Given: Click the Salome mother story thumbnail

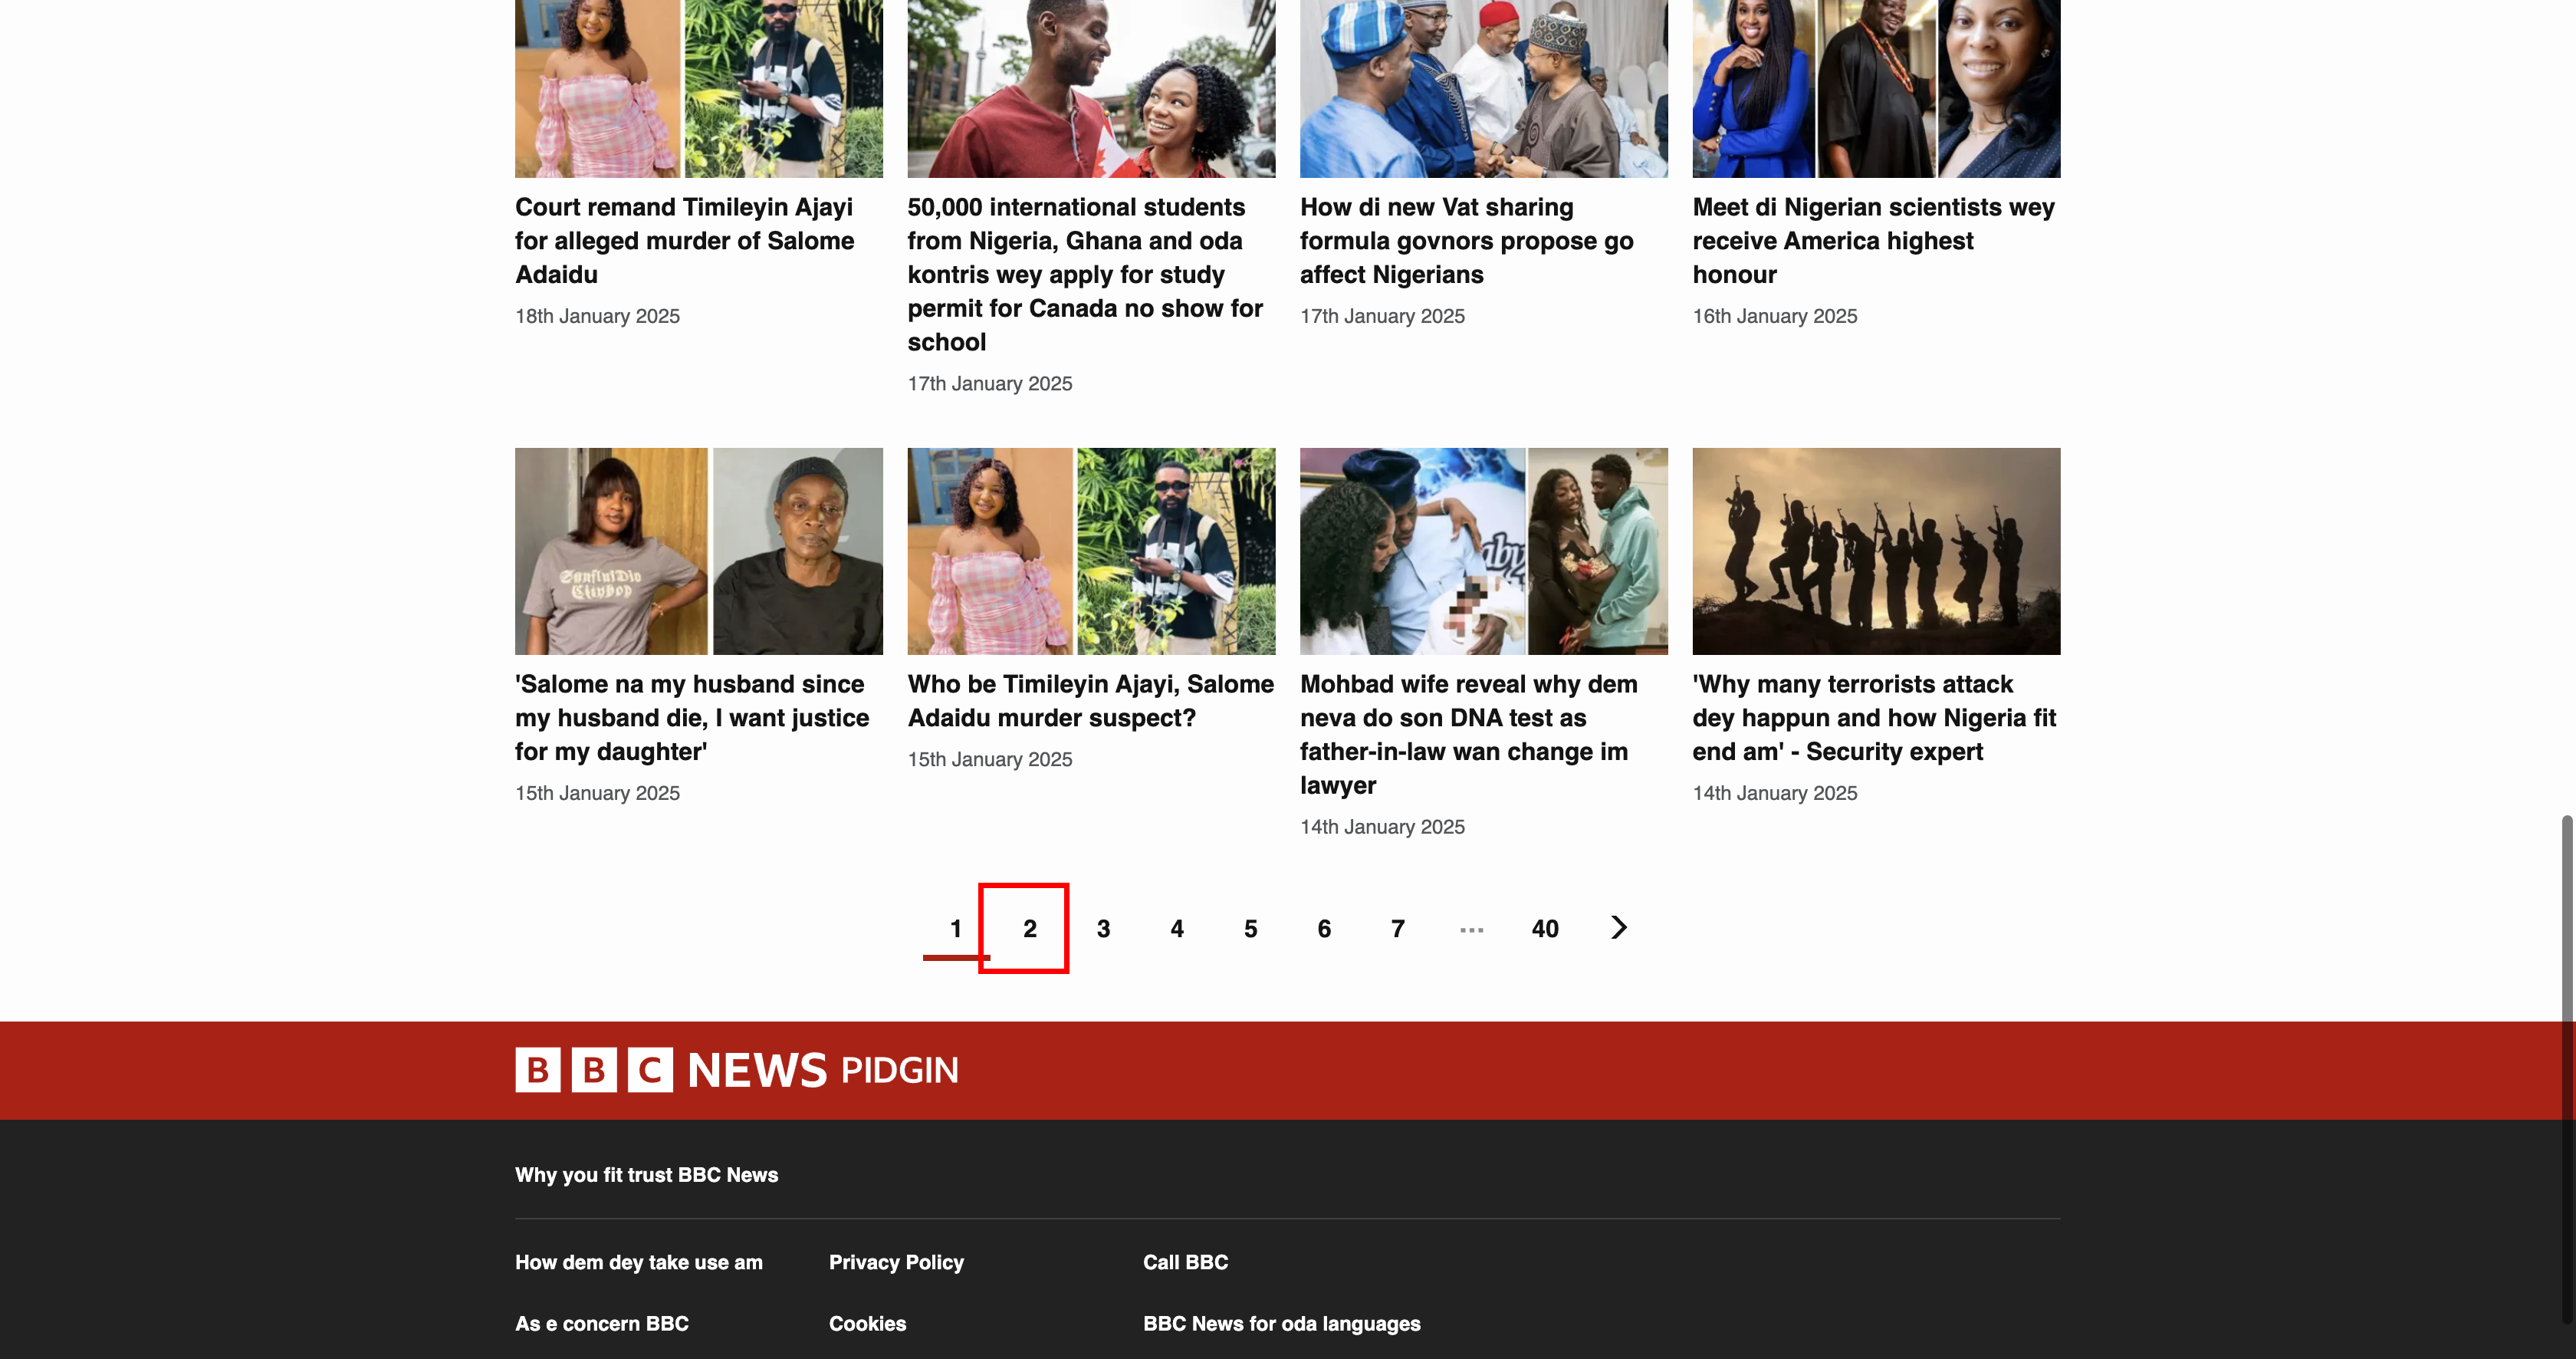Looking at the screenshot, I should point(698,551).
